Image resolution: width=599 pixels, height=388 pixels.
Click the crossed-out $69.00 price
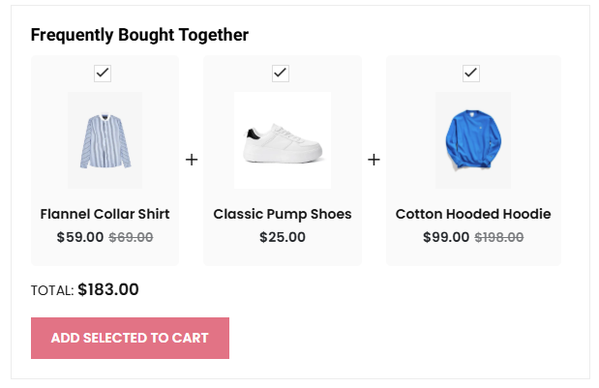click(131, 237)
